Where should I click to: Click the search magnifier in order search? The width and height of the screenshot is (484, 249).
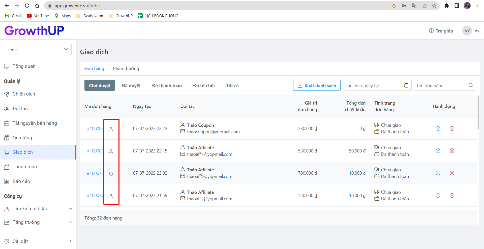point(471,85)
